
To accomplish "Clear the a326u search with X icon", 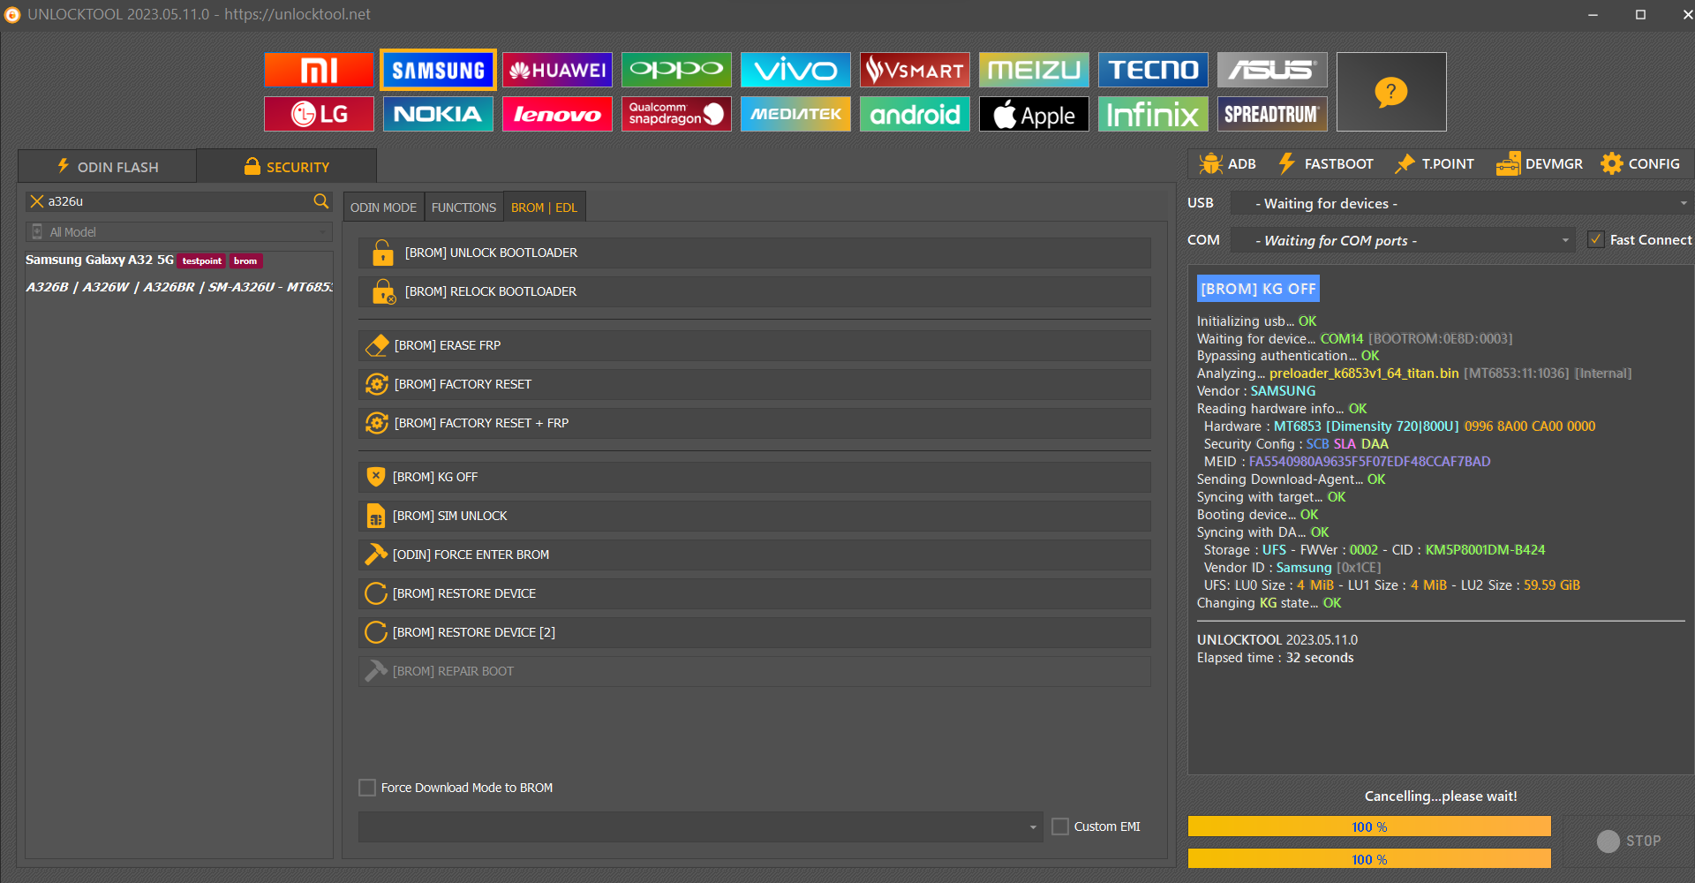I will pyautogui.click(x=37, y=201).
